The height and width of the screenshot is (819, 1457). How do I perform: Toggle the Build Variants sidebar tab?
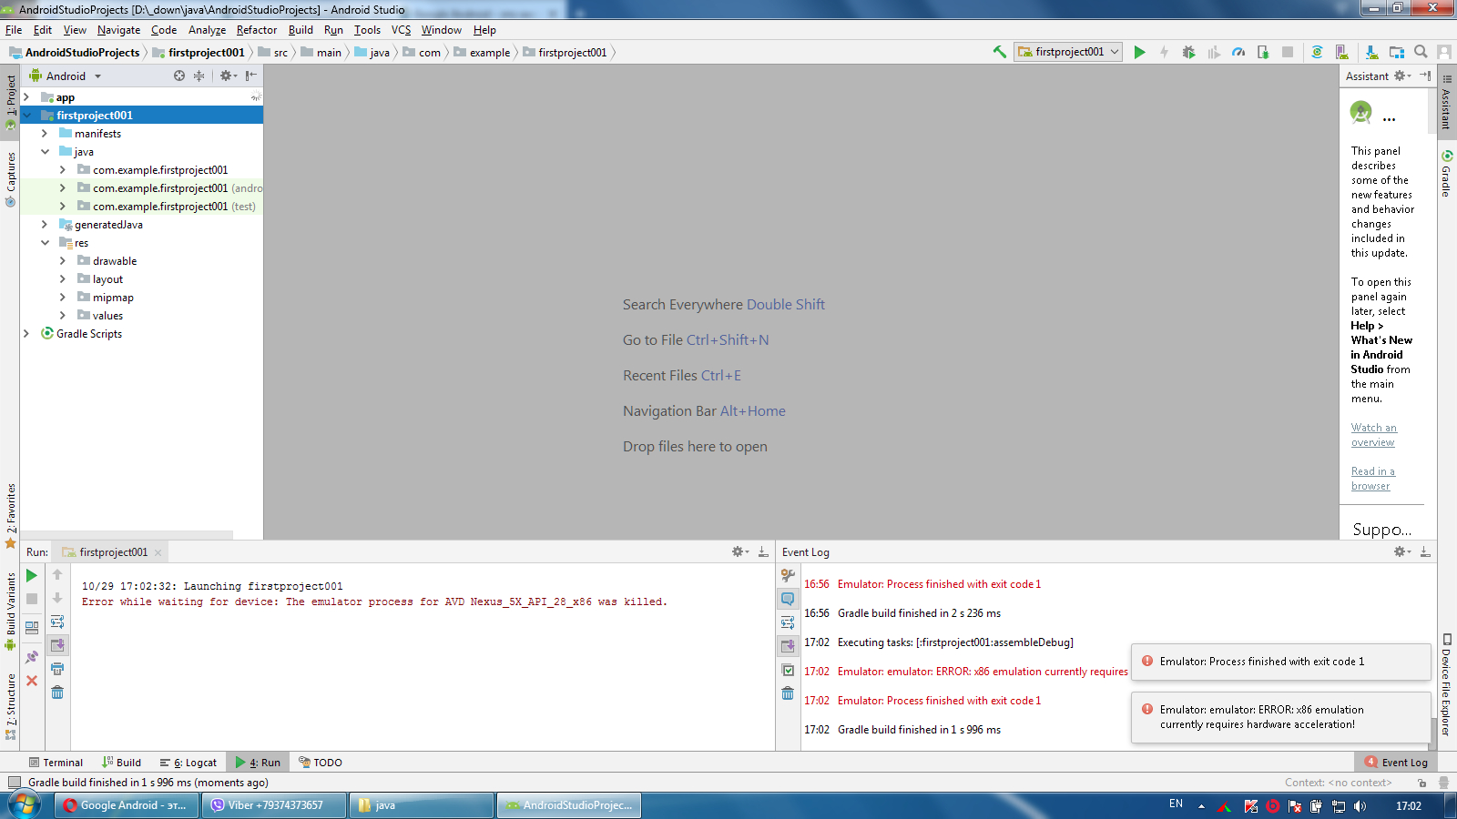(10, 611)
